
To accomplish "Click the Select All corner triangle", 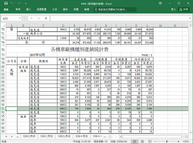I will pyautogui.click(x=4, y=25).
